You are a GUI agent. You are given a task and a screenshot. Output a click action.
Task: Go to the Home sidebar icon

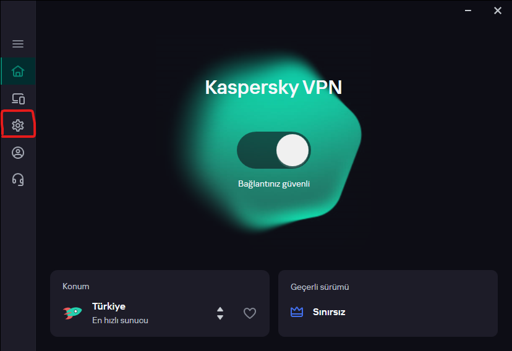[18, 71]
